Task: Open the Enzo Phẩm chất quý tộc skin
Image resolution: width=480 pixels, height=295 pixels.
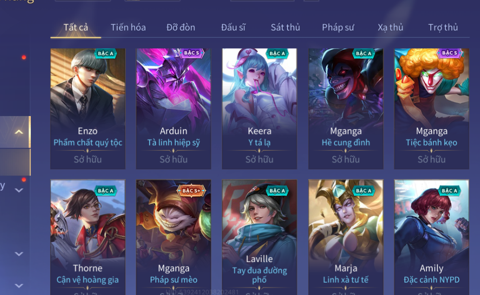Action: pos(88,108)
